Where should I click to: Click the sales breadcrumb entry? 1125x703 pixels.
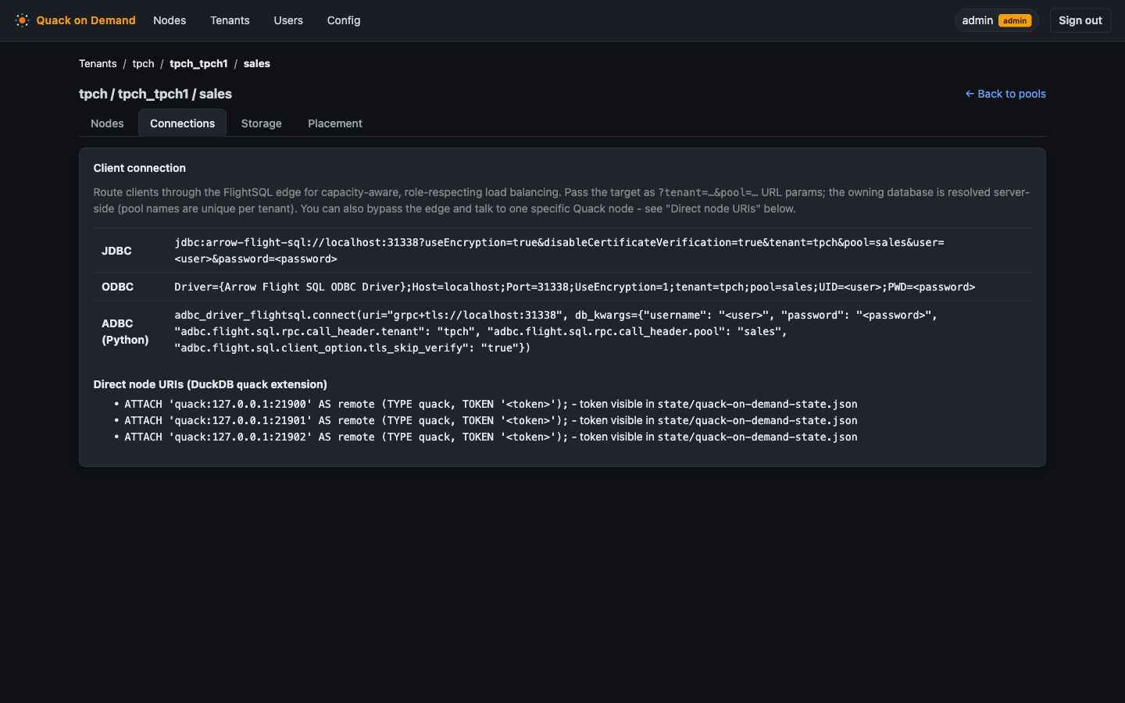coord(256,63)
